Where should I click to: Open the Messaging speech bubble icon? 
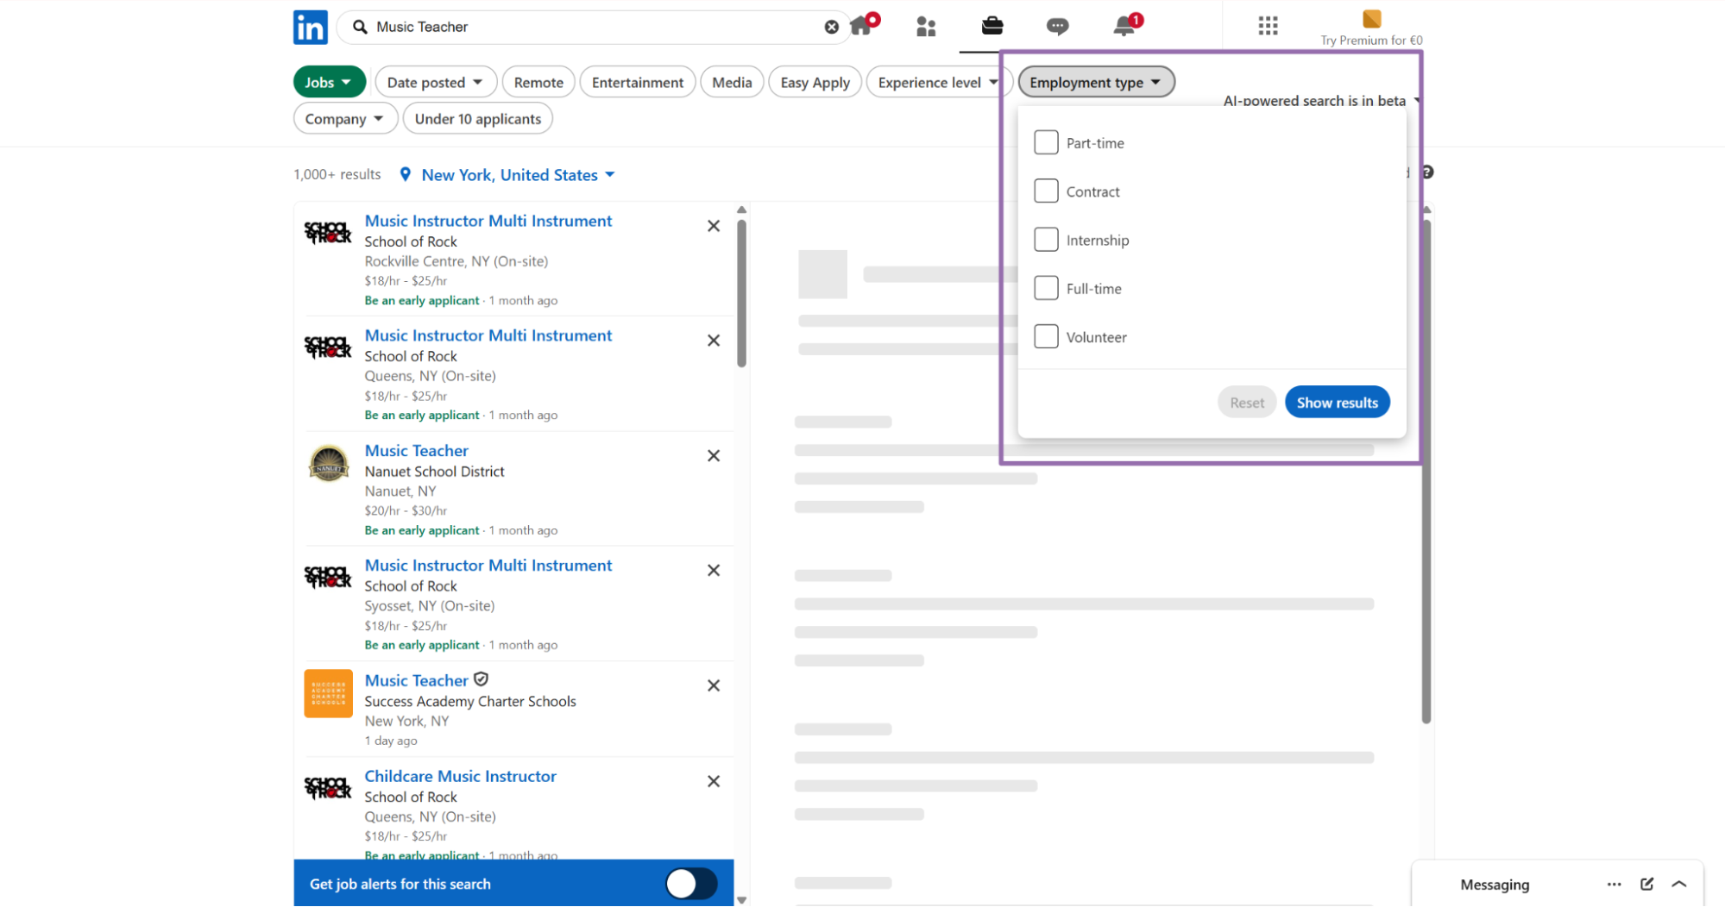(x=1057, y=27)
